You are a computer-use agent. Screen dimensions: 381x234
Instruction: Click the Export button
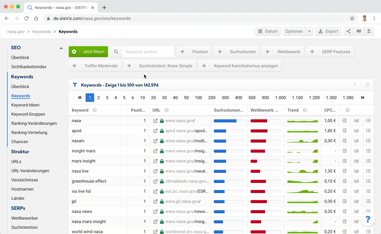(x=328, y=31)
